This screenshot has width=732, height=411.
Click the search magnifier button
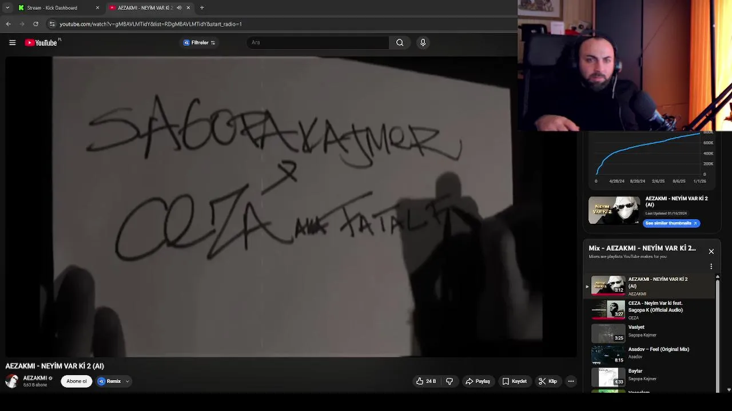point(400,42)
